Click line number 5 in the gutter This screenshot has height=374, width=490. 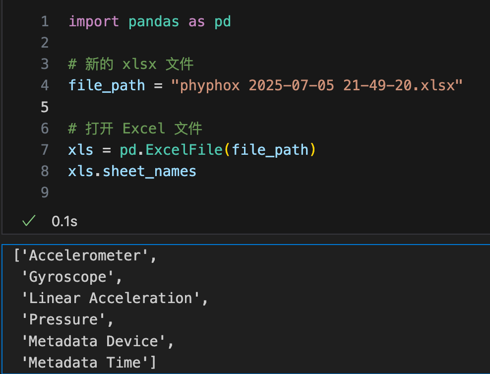[45, 107]
